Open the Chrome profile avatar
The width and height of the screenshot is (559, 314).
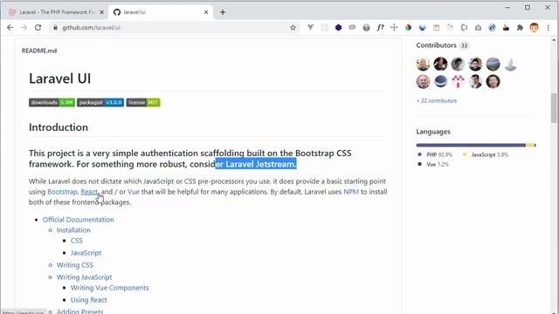[x=534, y=27]
